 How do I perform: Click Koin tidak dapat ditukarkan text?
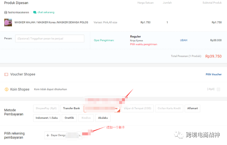(50, 89)
